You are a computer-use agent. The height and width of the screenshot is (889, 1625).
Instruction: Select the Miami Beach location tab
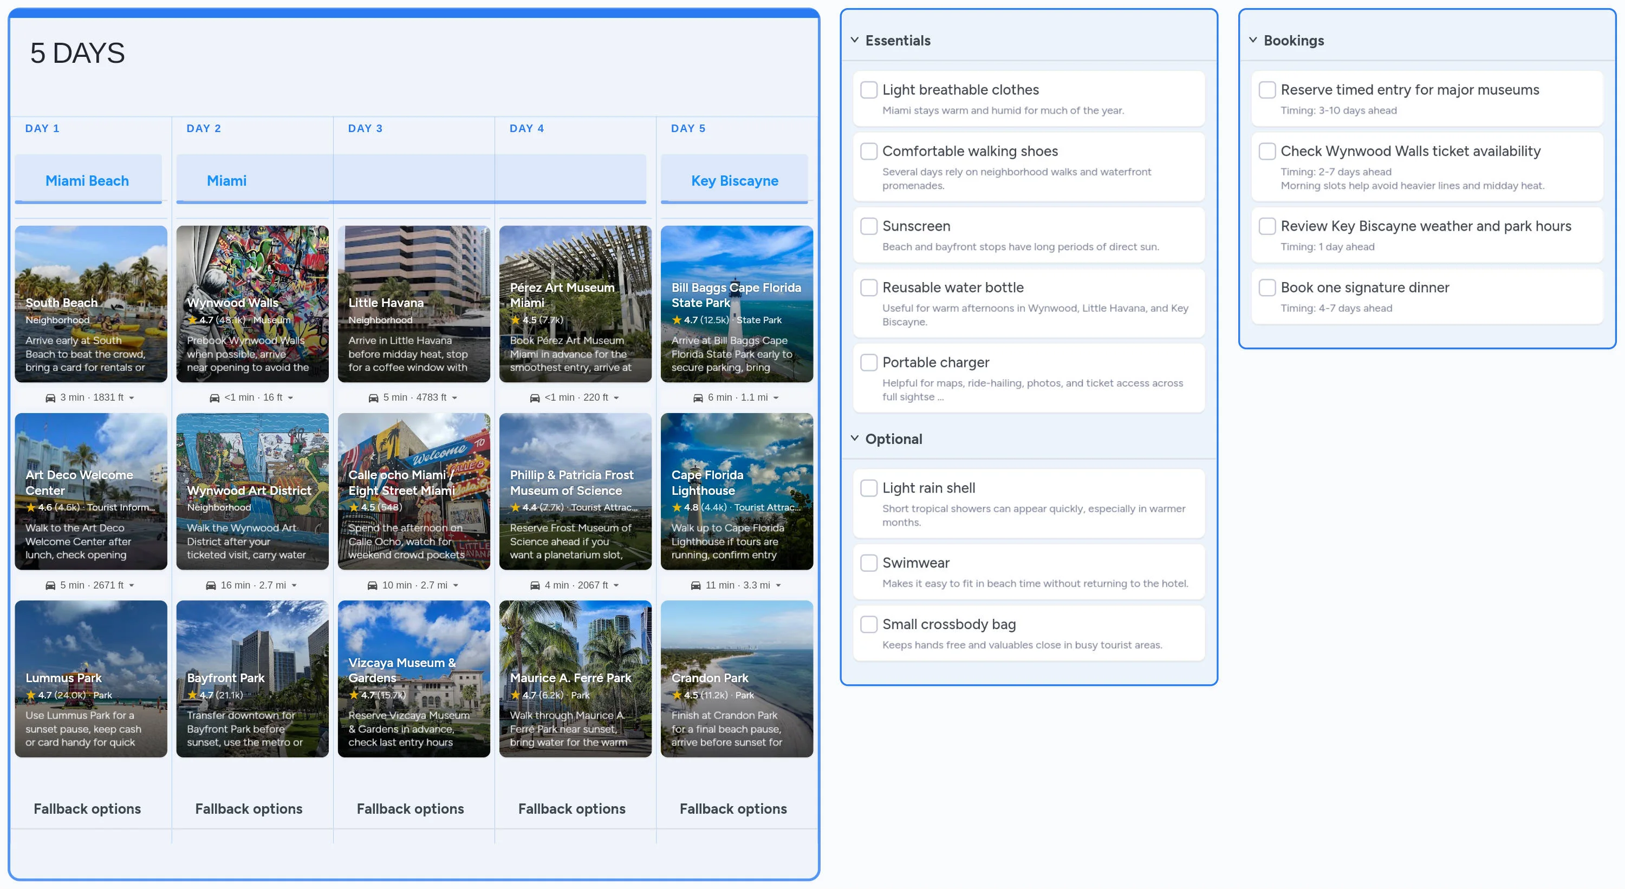(88, 180)
